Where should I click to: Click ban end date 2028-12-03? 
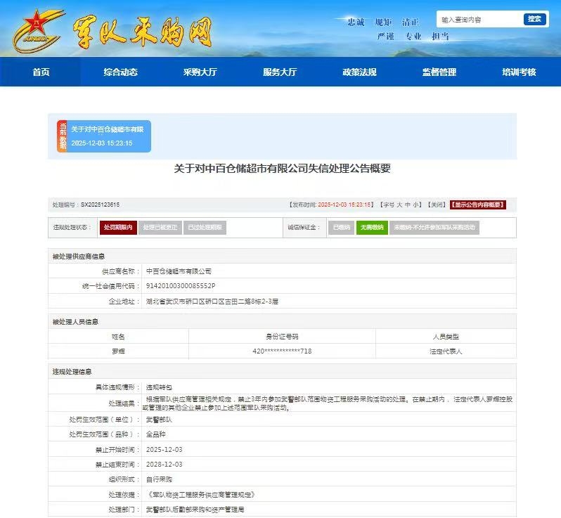(x=165, y=465)
